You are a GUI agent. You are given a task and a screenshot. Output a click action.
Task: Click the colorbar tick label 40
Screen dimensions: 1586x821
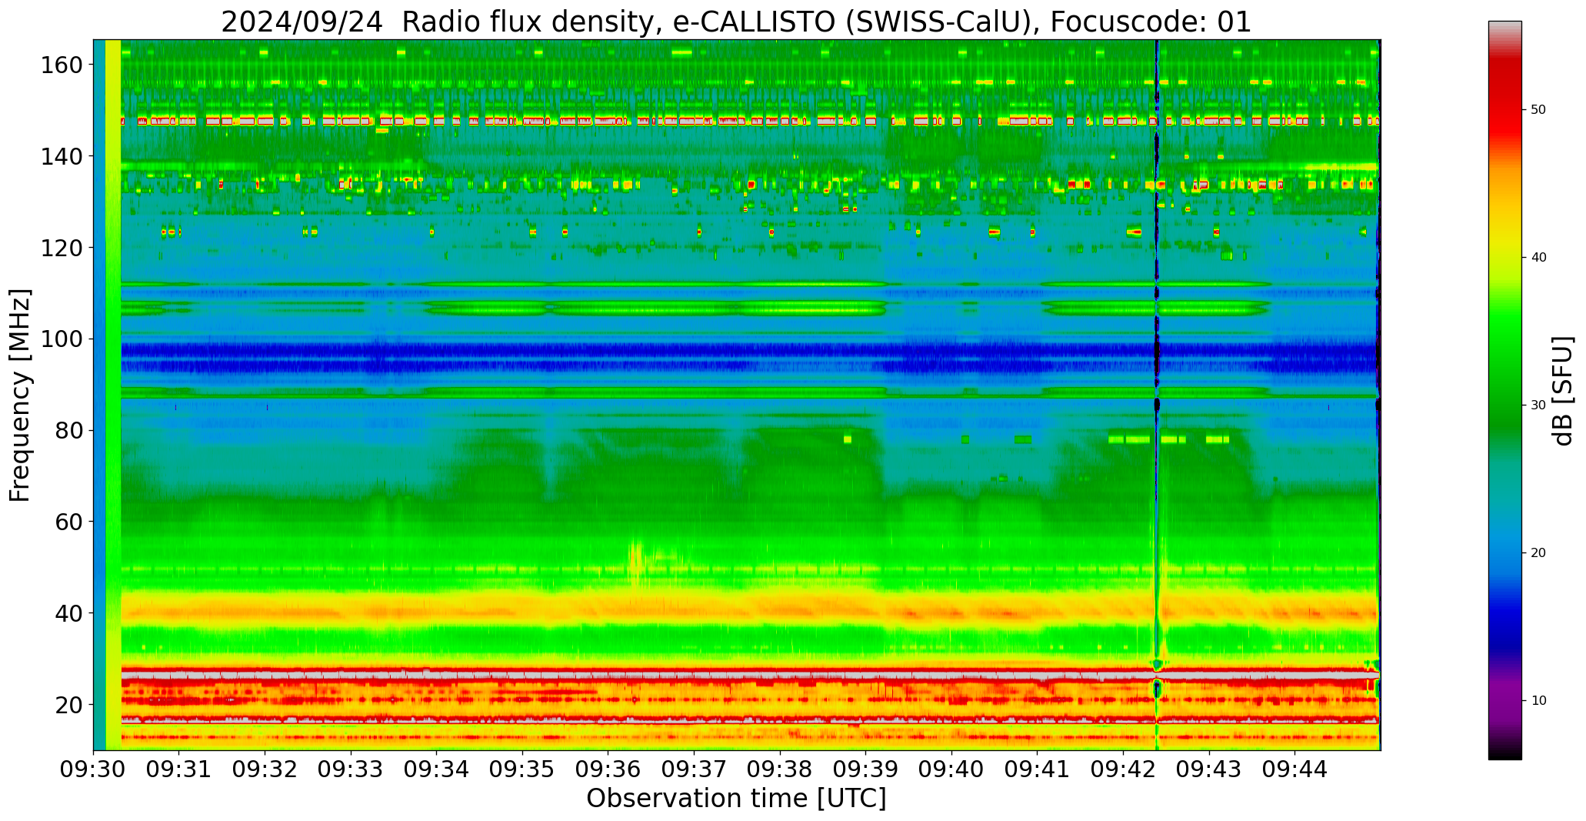point(1538,258)
